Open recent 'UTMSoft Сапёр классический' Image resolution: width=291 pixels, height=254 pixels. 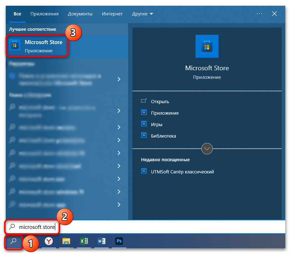click(x=182, y=172)
